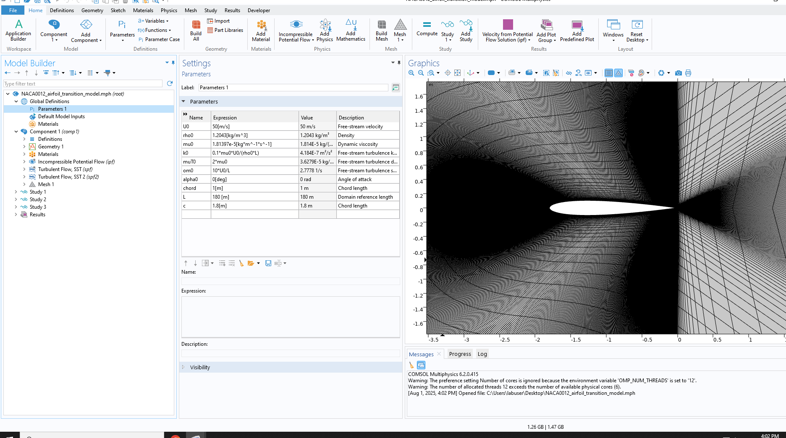This screenshot has width=786, height=438.
Task: Toggle mesh rendering button in Graphics toolbar
Action: pos(618,73)
